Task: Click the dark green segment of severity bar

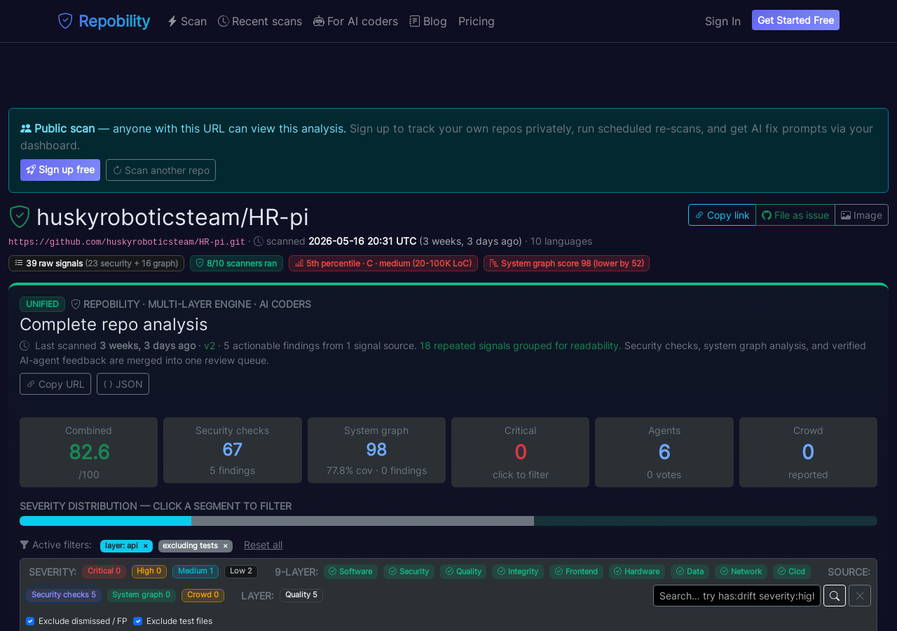Action: click(706, 521)
